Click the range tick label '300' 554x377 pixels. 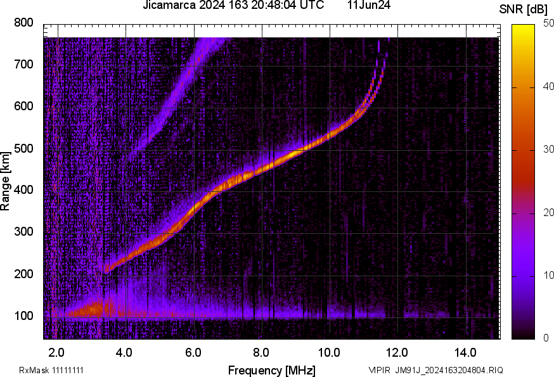click(x=23, y=231)
